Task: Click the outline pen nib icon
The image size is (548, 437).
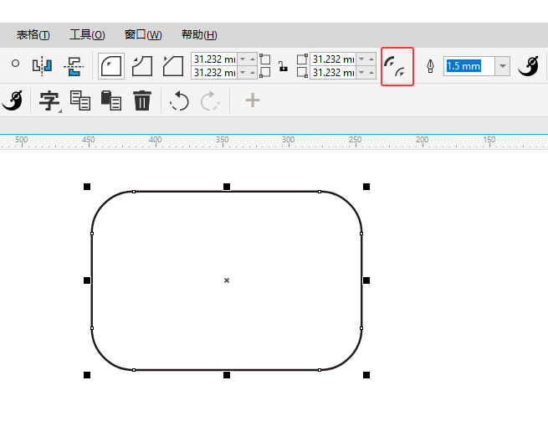Action: coord(430,66)
